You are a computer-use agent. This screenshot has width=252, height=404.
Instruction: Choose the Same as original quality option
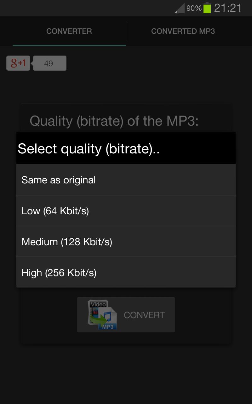[126, 180]
